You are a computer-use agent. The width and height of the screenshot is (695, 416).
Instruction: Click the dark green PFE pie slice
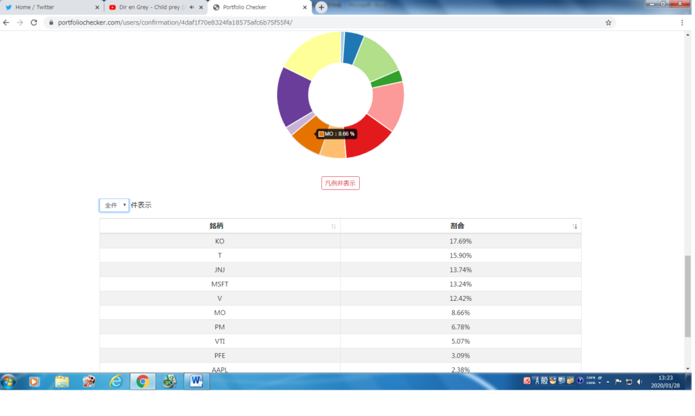(x=386, y=79)
